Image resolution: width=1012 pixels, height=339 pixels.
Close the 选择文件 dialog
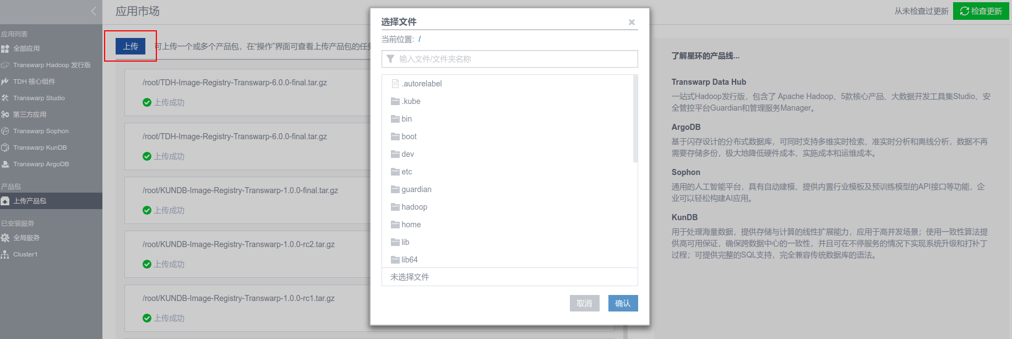[632, 22]
